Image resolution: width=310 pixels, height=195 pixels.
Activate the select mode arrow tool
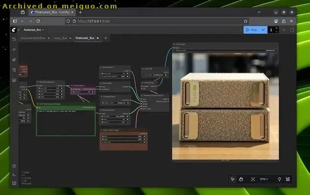click(232, 179)
